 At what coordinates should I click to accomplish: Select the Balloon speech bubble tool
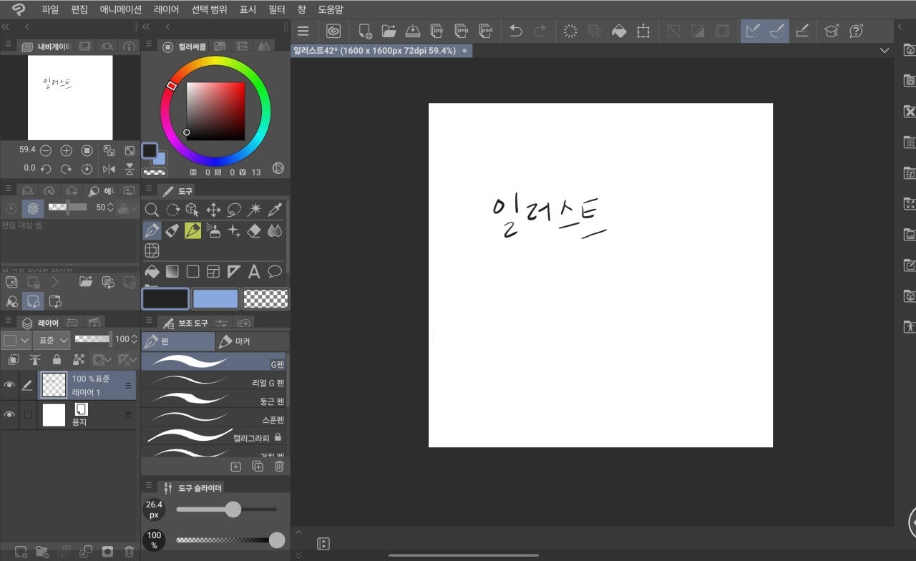275,272
